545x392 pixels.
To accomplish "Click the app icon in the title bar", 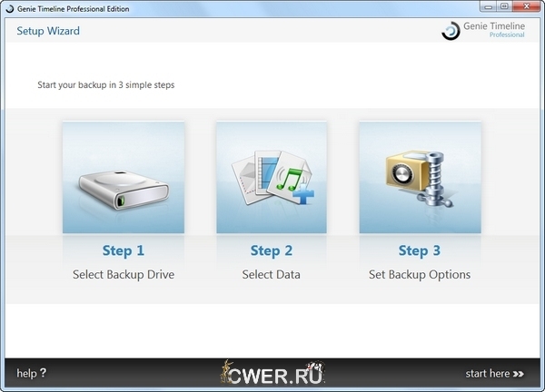I will [9, 8].
